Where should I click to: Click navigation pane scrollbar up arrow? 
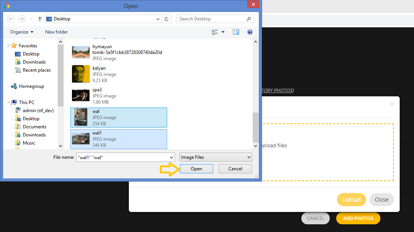click(x=60, y=42)
